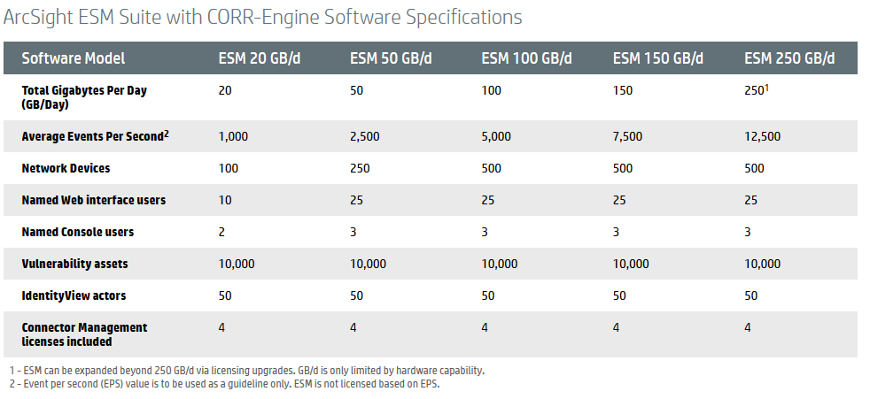The height and width of the screenshot is (399, 870).
Task: Click the 1,000 average events per second value
Action: tap(233, 136)
